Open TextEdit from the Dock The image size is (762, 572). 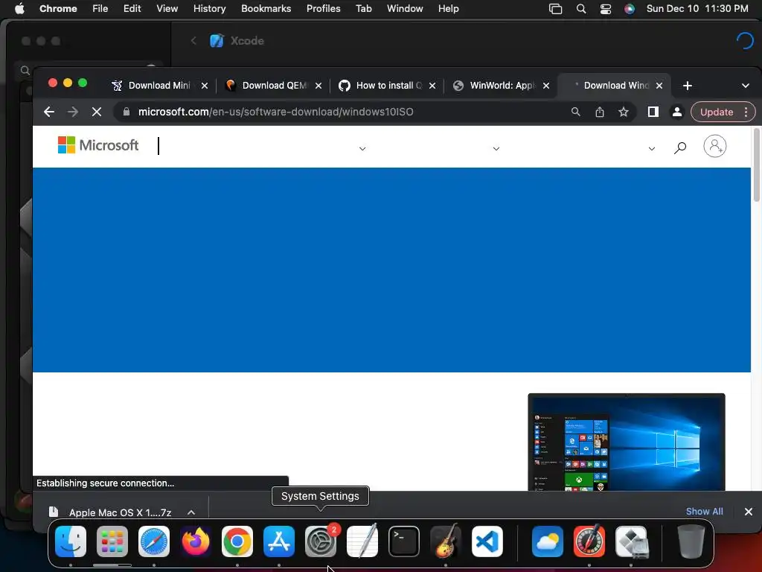pyautogui.click(x=362, y=541)
